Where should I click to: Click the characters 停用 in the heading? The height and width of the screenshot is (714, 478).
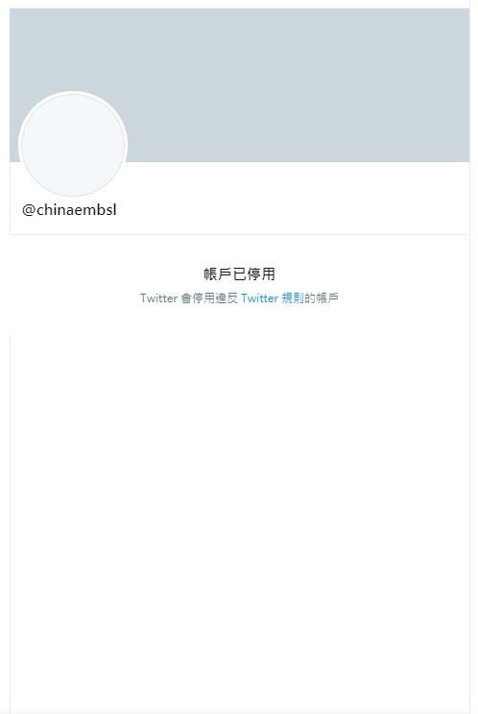pyautogui.click(x=261, y=274)
